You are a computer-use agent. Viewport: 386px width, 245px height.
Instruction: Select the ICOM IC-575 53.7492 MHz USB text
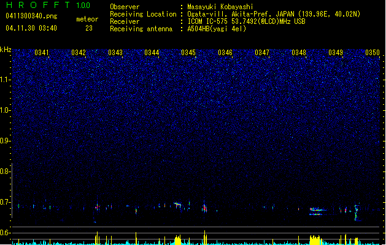click(246, 21)
